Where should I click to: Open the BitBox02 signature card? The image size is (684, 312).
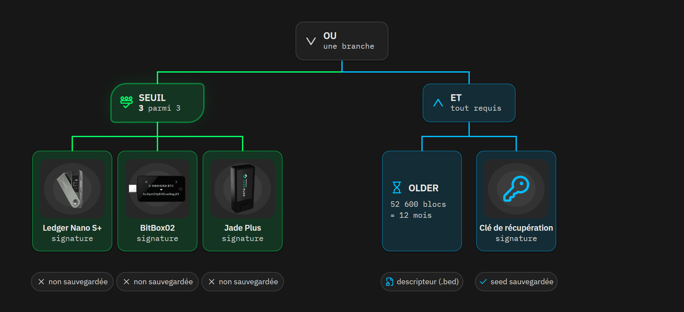[x=157, y=201]
